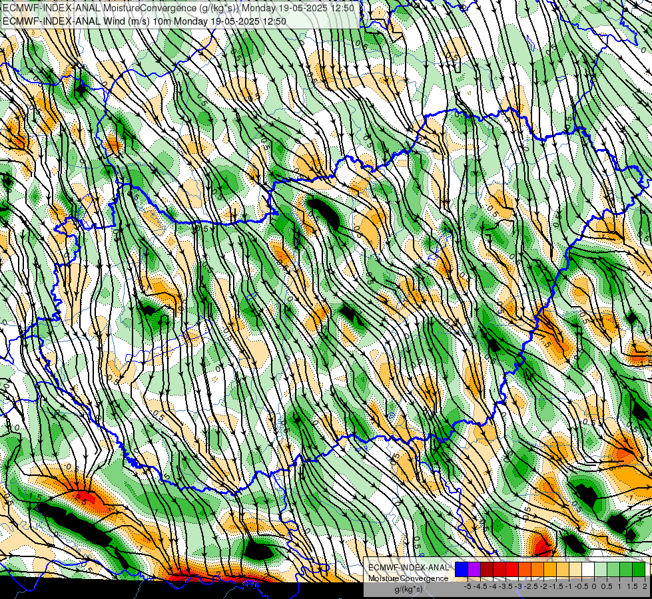652x599 pixels.
Task: Click the -0.5 tick label on the legend
Action: [581, 586]
